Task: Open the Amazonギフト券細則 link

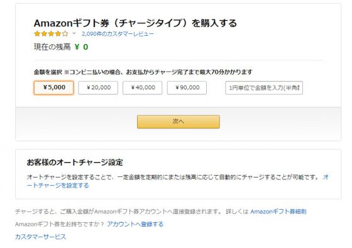Action: (x=278, y=211)
